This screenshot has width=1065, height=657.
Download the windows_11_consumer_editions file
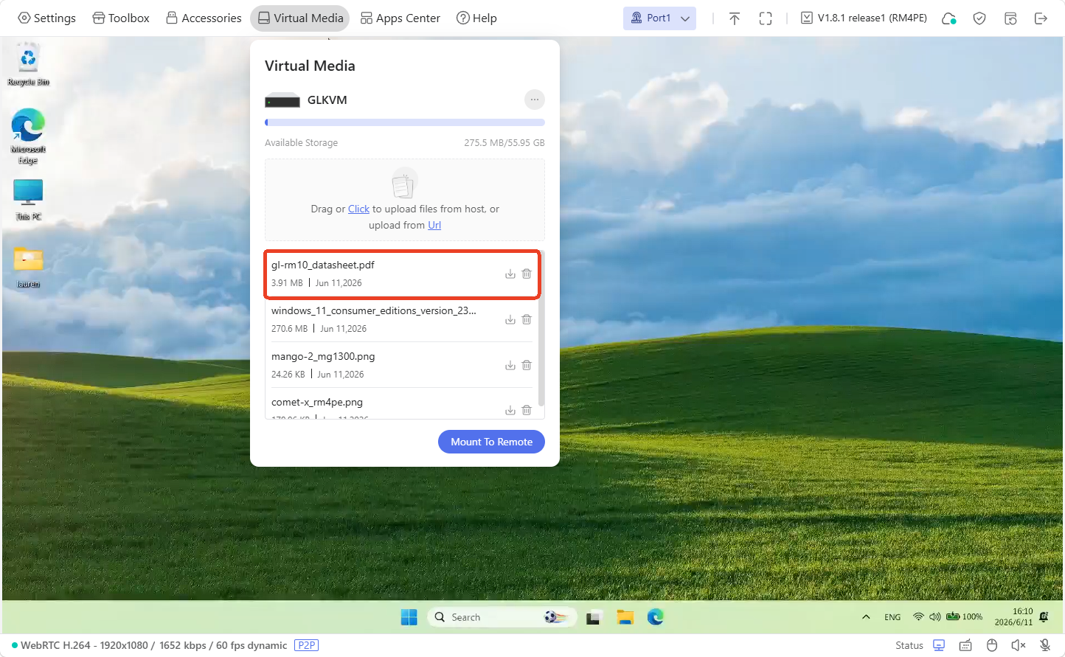pos(510,319)
